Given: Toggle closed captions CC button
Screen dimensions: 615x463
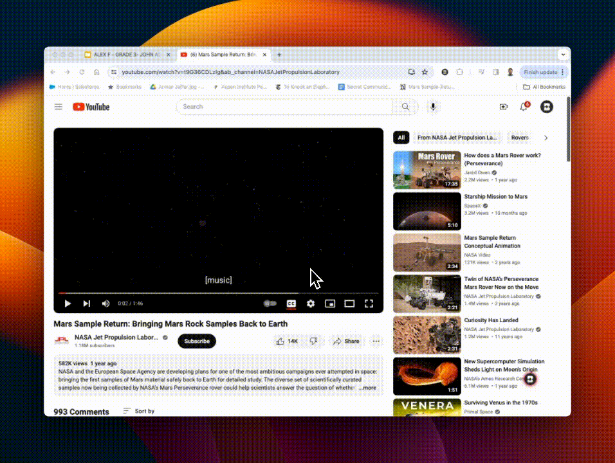Looking at the screenshot, I should (291, 304).
